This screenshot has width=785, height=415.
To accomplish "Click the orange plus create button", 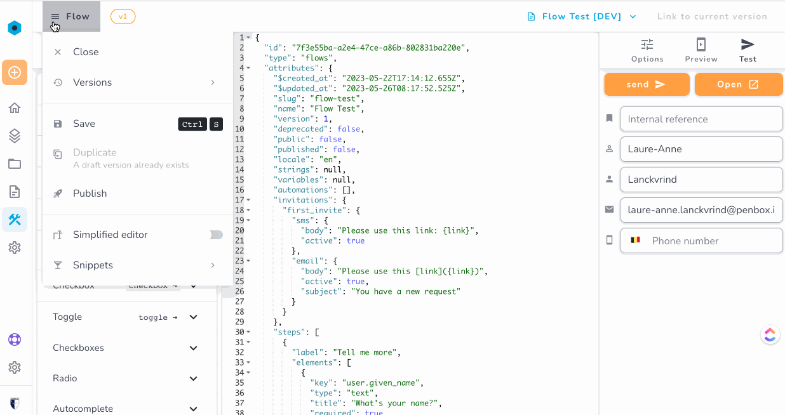I will (x=15, y=72).
